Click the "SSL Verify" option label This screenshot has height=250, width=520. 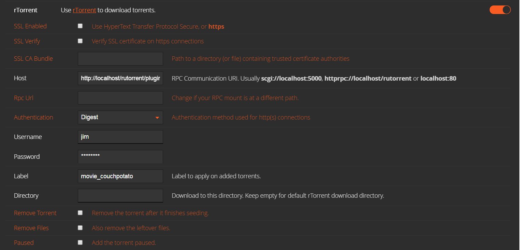[x=27, y=41]
